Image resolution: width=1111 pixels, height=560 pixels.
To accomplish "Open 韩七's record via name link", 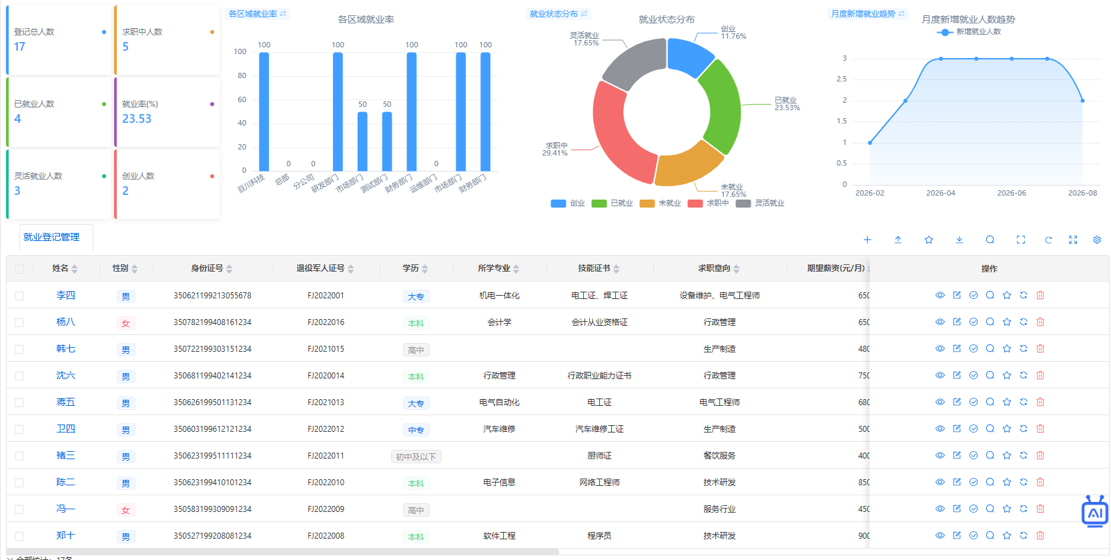I will pos(65,348).
